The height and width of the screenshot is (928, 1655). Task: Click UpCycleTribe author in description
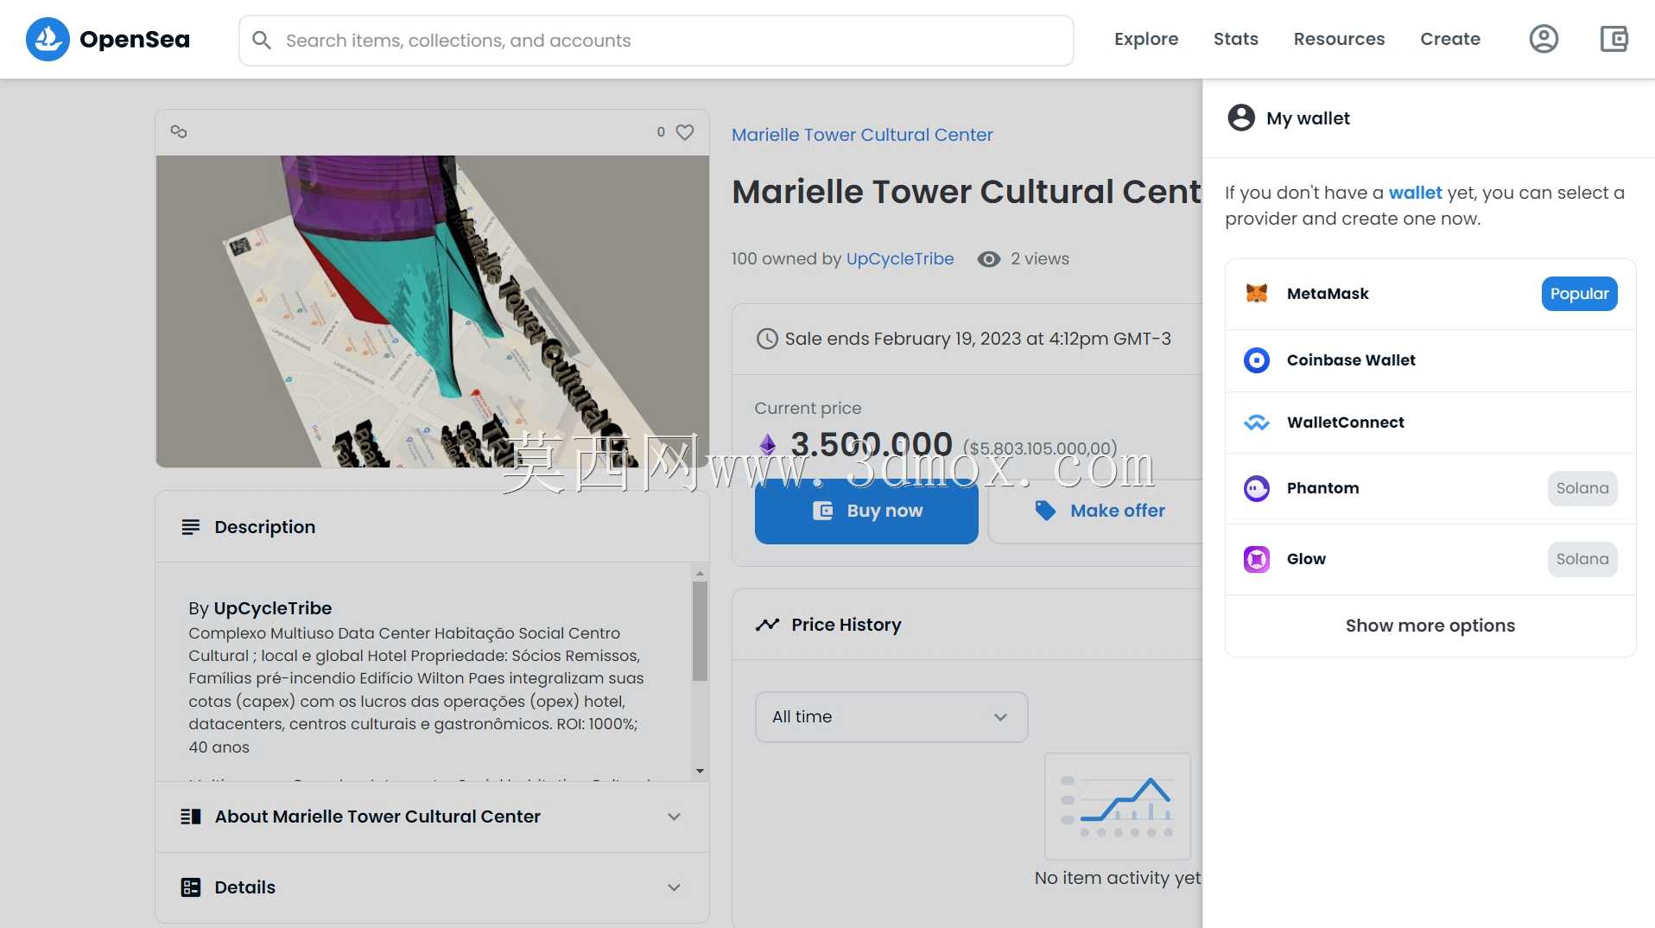point(272,608)
